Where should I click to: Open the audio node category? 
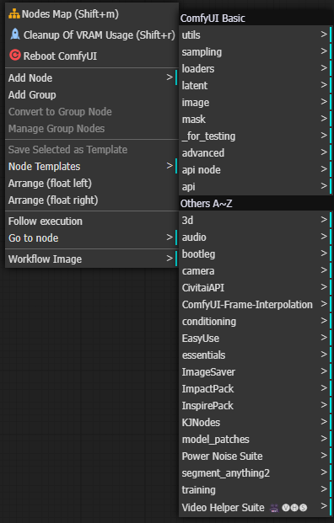[256, 237]
